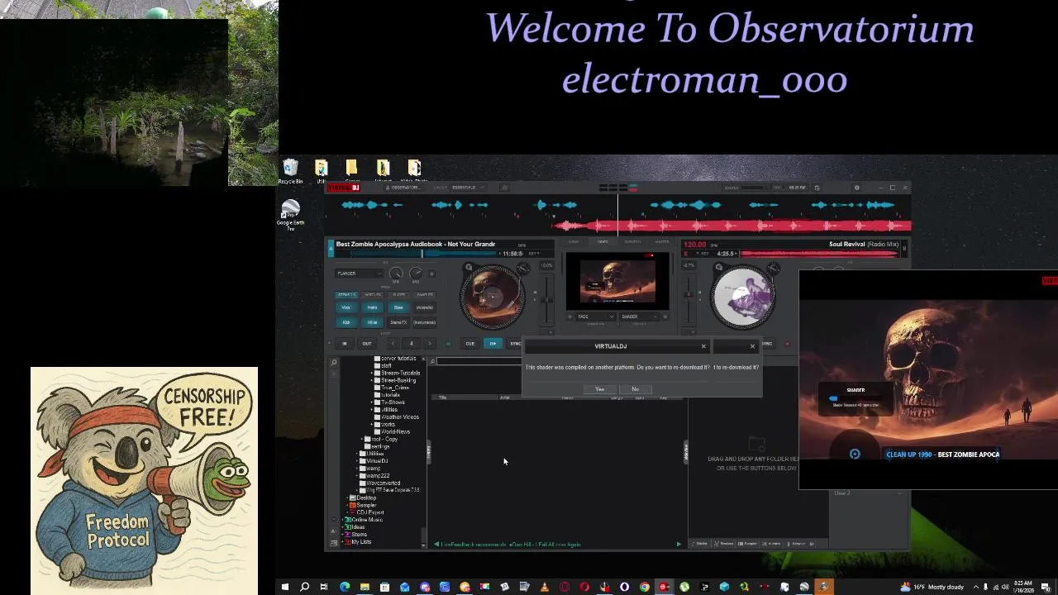
Task: Open taskbar Search icon
Action: coord(304,588)
